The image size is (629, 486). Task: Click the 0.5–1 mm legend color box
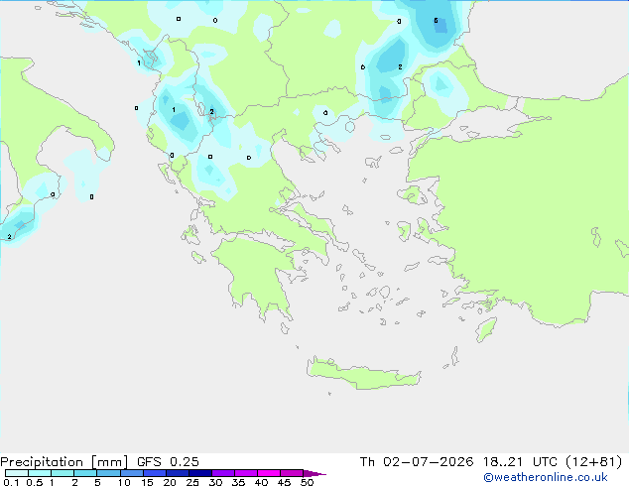pos(40,473)
